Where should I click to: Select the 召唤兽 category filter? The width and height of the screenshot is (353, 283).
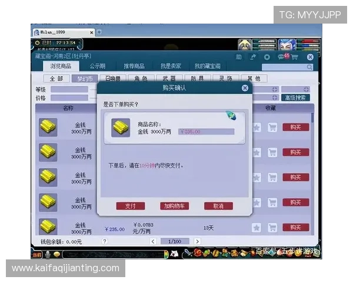[113, 78]
